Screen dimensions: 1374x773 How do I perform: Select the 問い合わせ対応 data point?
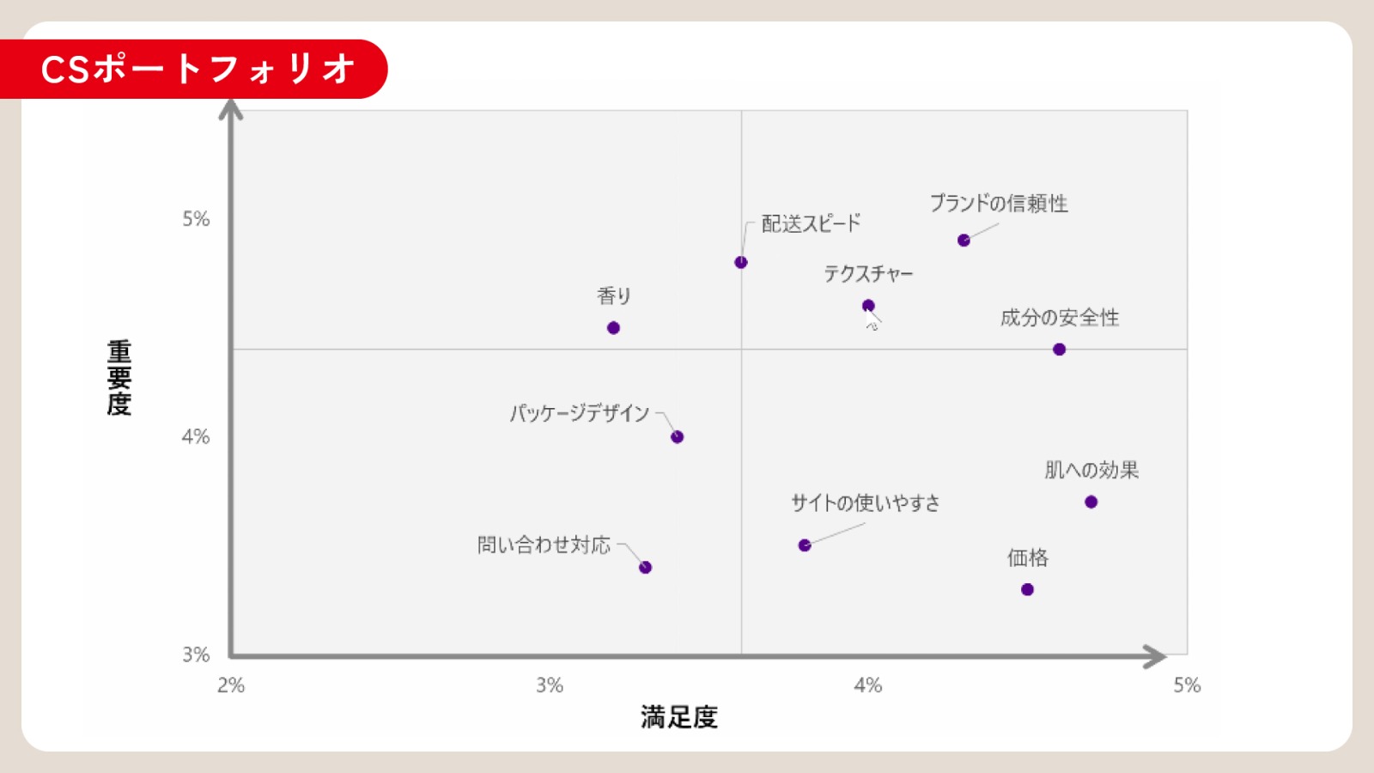point(645,568)
